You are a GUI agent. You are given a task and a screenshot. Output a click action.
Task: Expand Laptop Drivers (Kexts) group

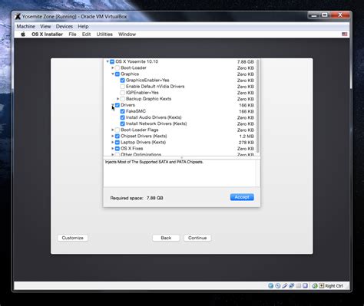pyautogui.click(x=113, y=143)
